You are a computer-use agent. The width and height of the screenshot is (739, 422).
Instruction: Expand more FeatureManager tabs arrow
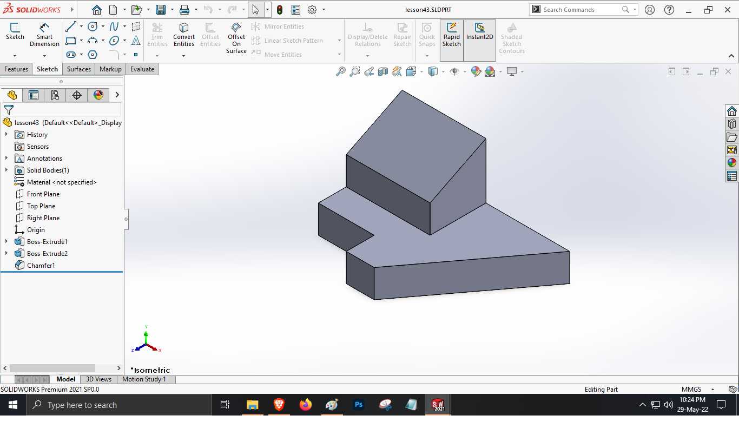[x=117, y=95]
